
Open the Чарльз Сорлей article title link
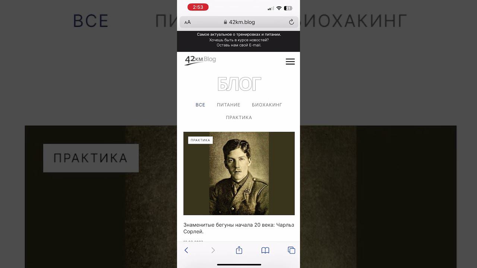[x=239, y=228]
